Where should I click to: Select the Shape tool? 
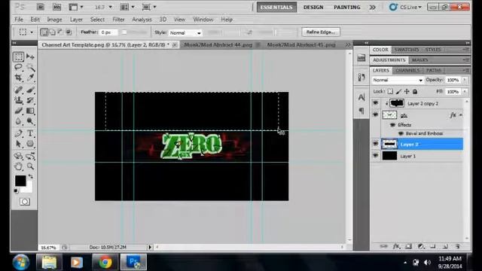[x=30, y=144]
